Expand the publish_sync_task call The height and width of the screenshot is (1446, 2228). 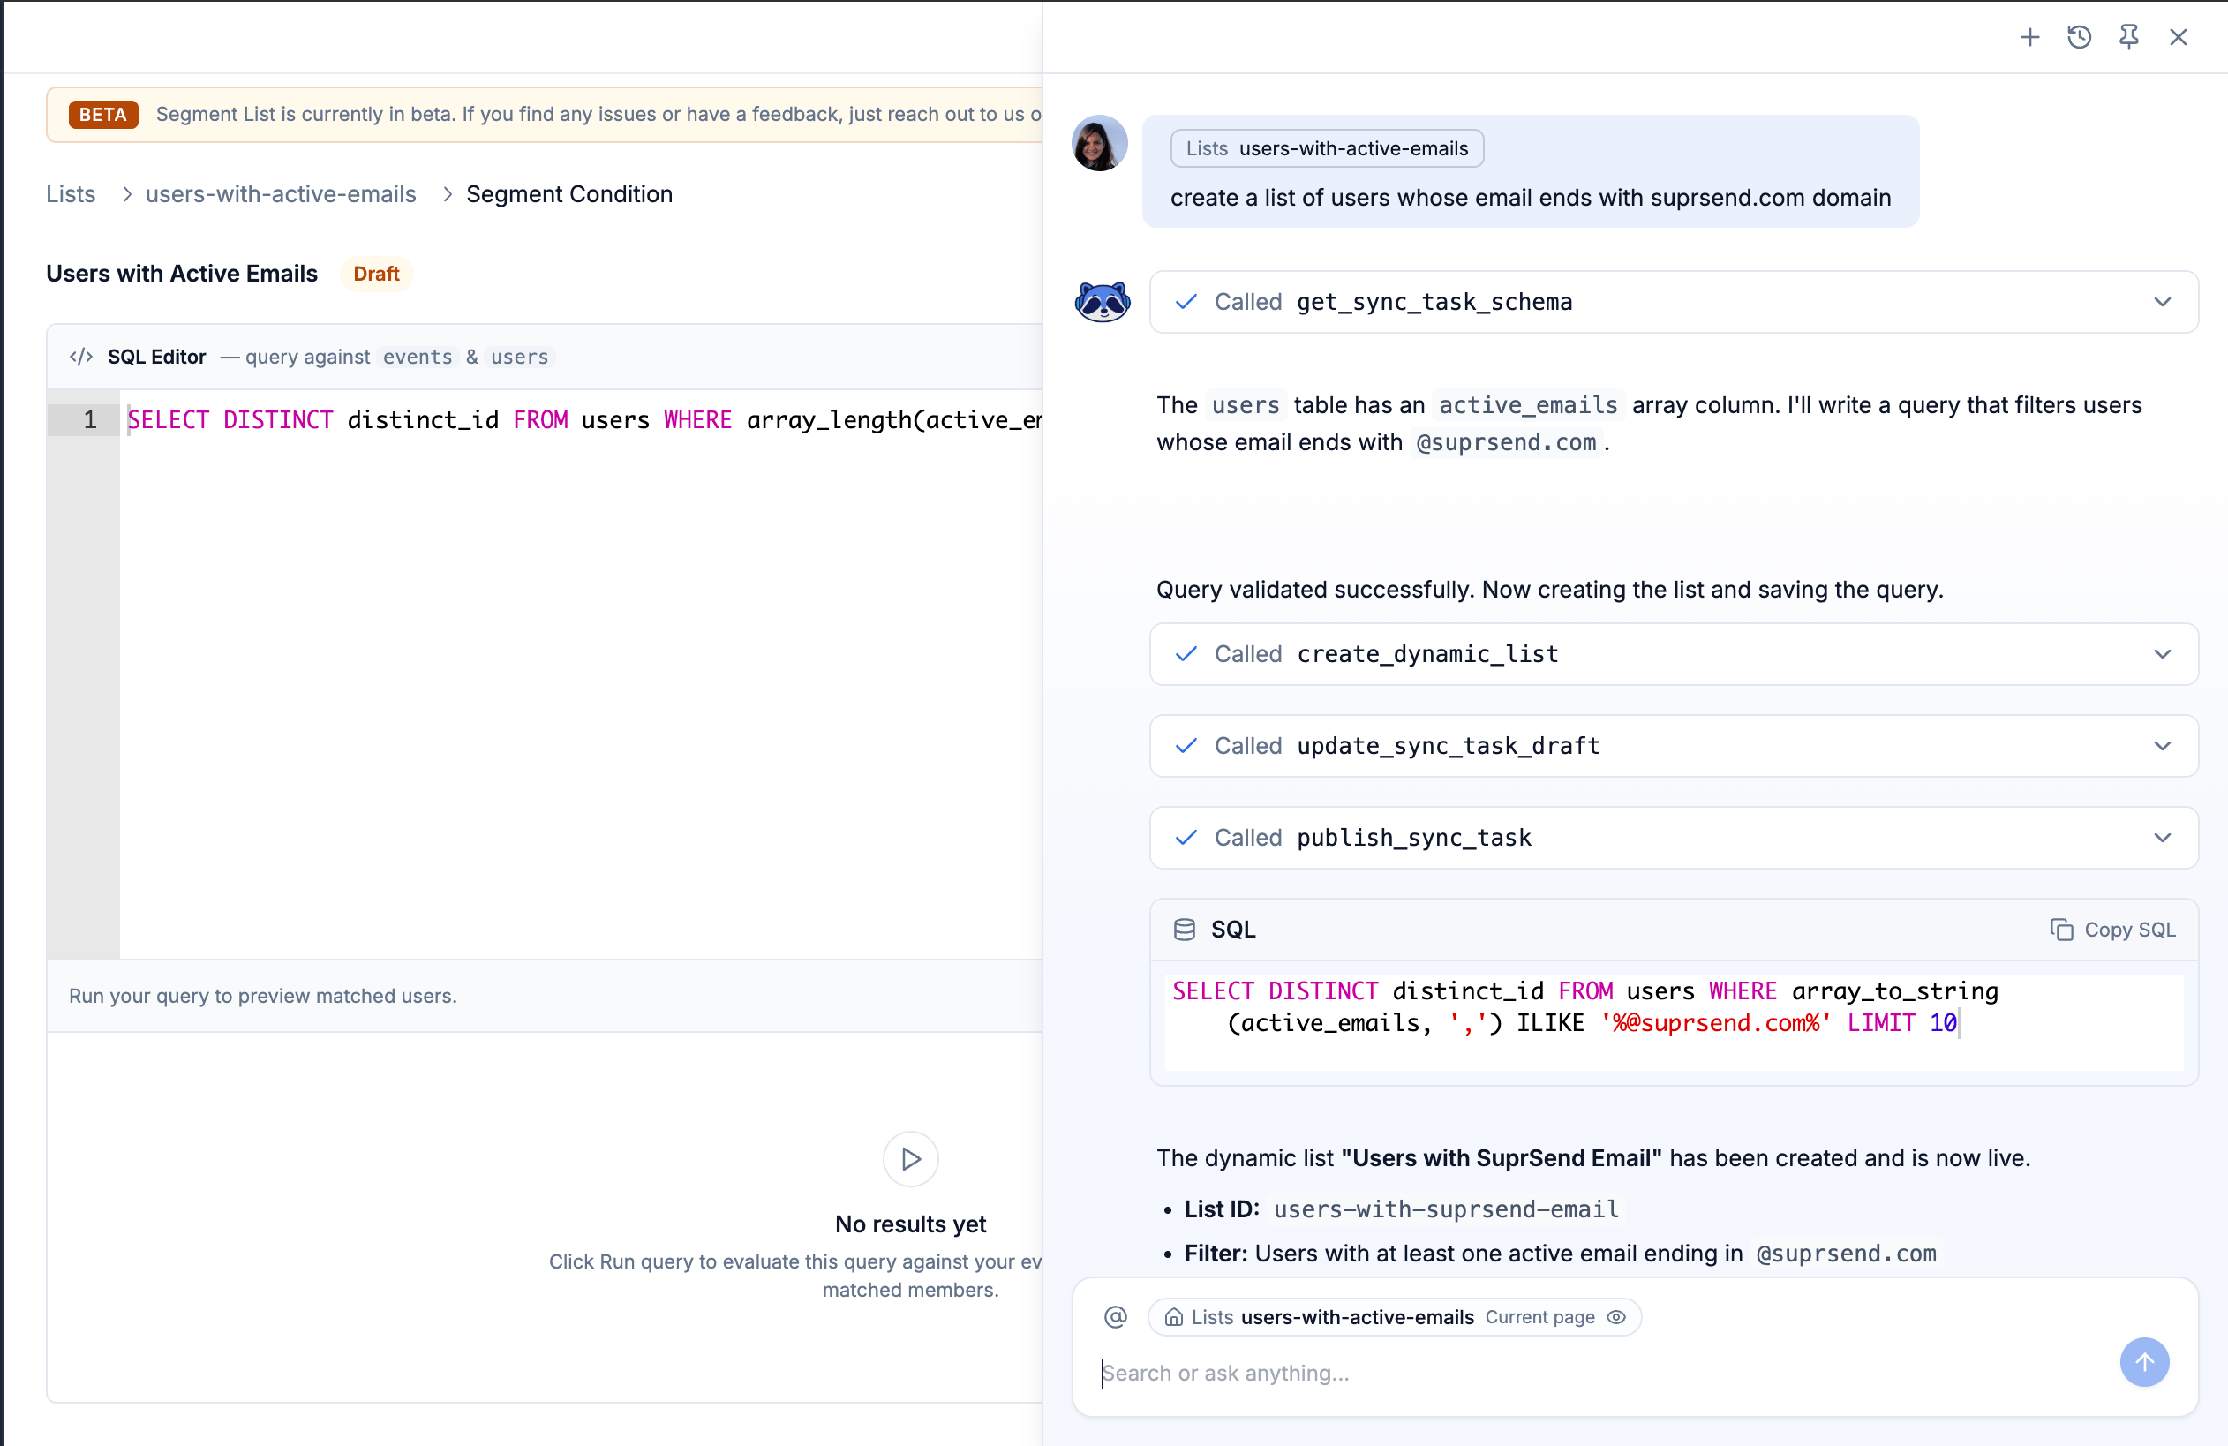click(1674, 838)
